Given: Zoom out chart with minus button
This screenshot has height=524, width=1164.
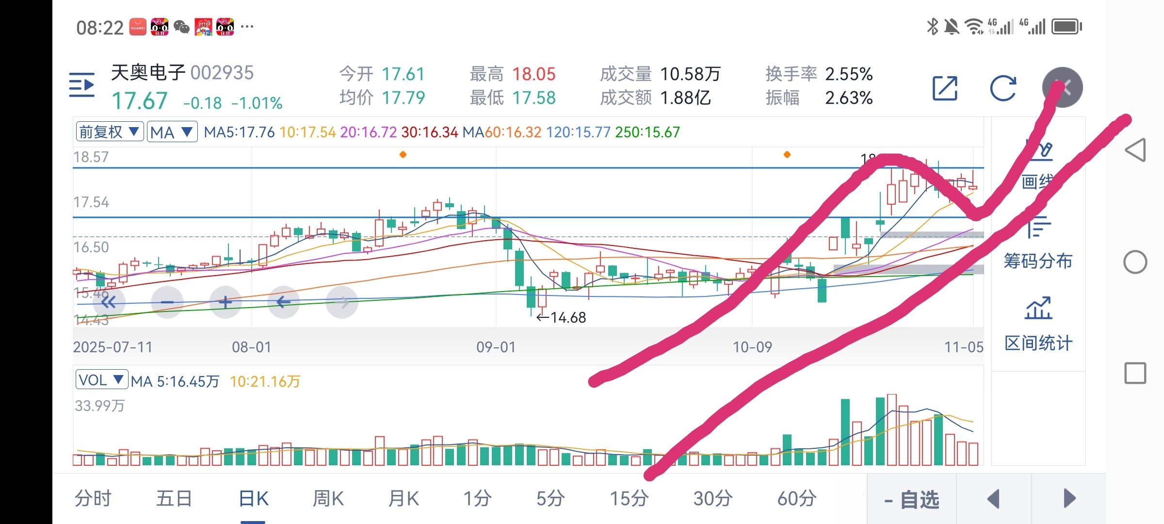Looking at the screenshot, I should (167, 302).
